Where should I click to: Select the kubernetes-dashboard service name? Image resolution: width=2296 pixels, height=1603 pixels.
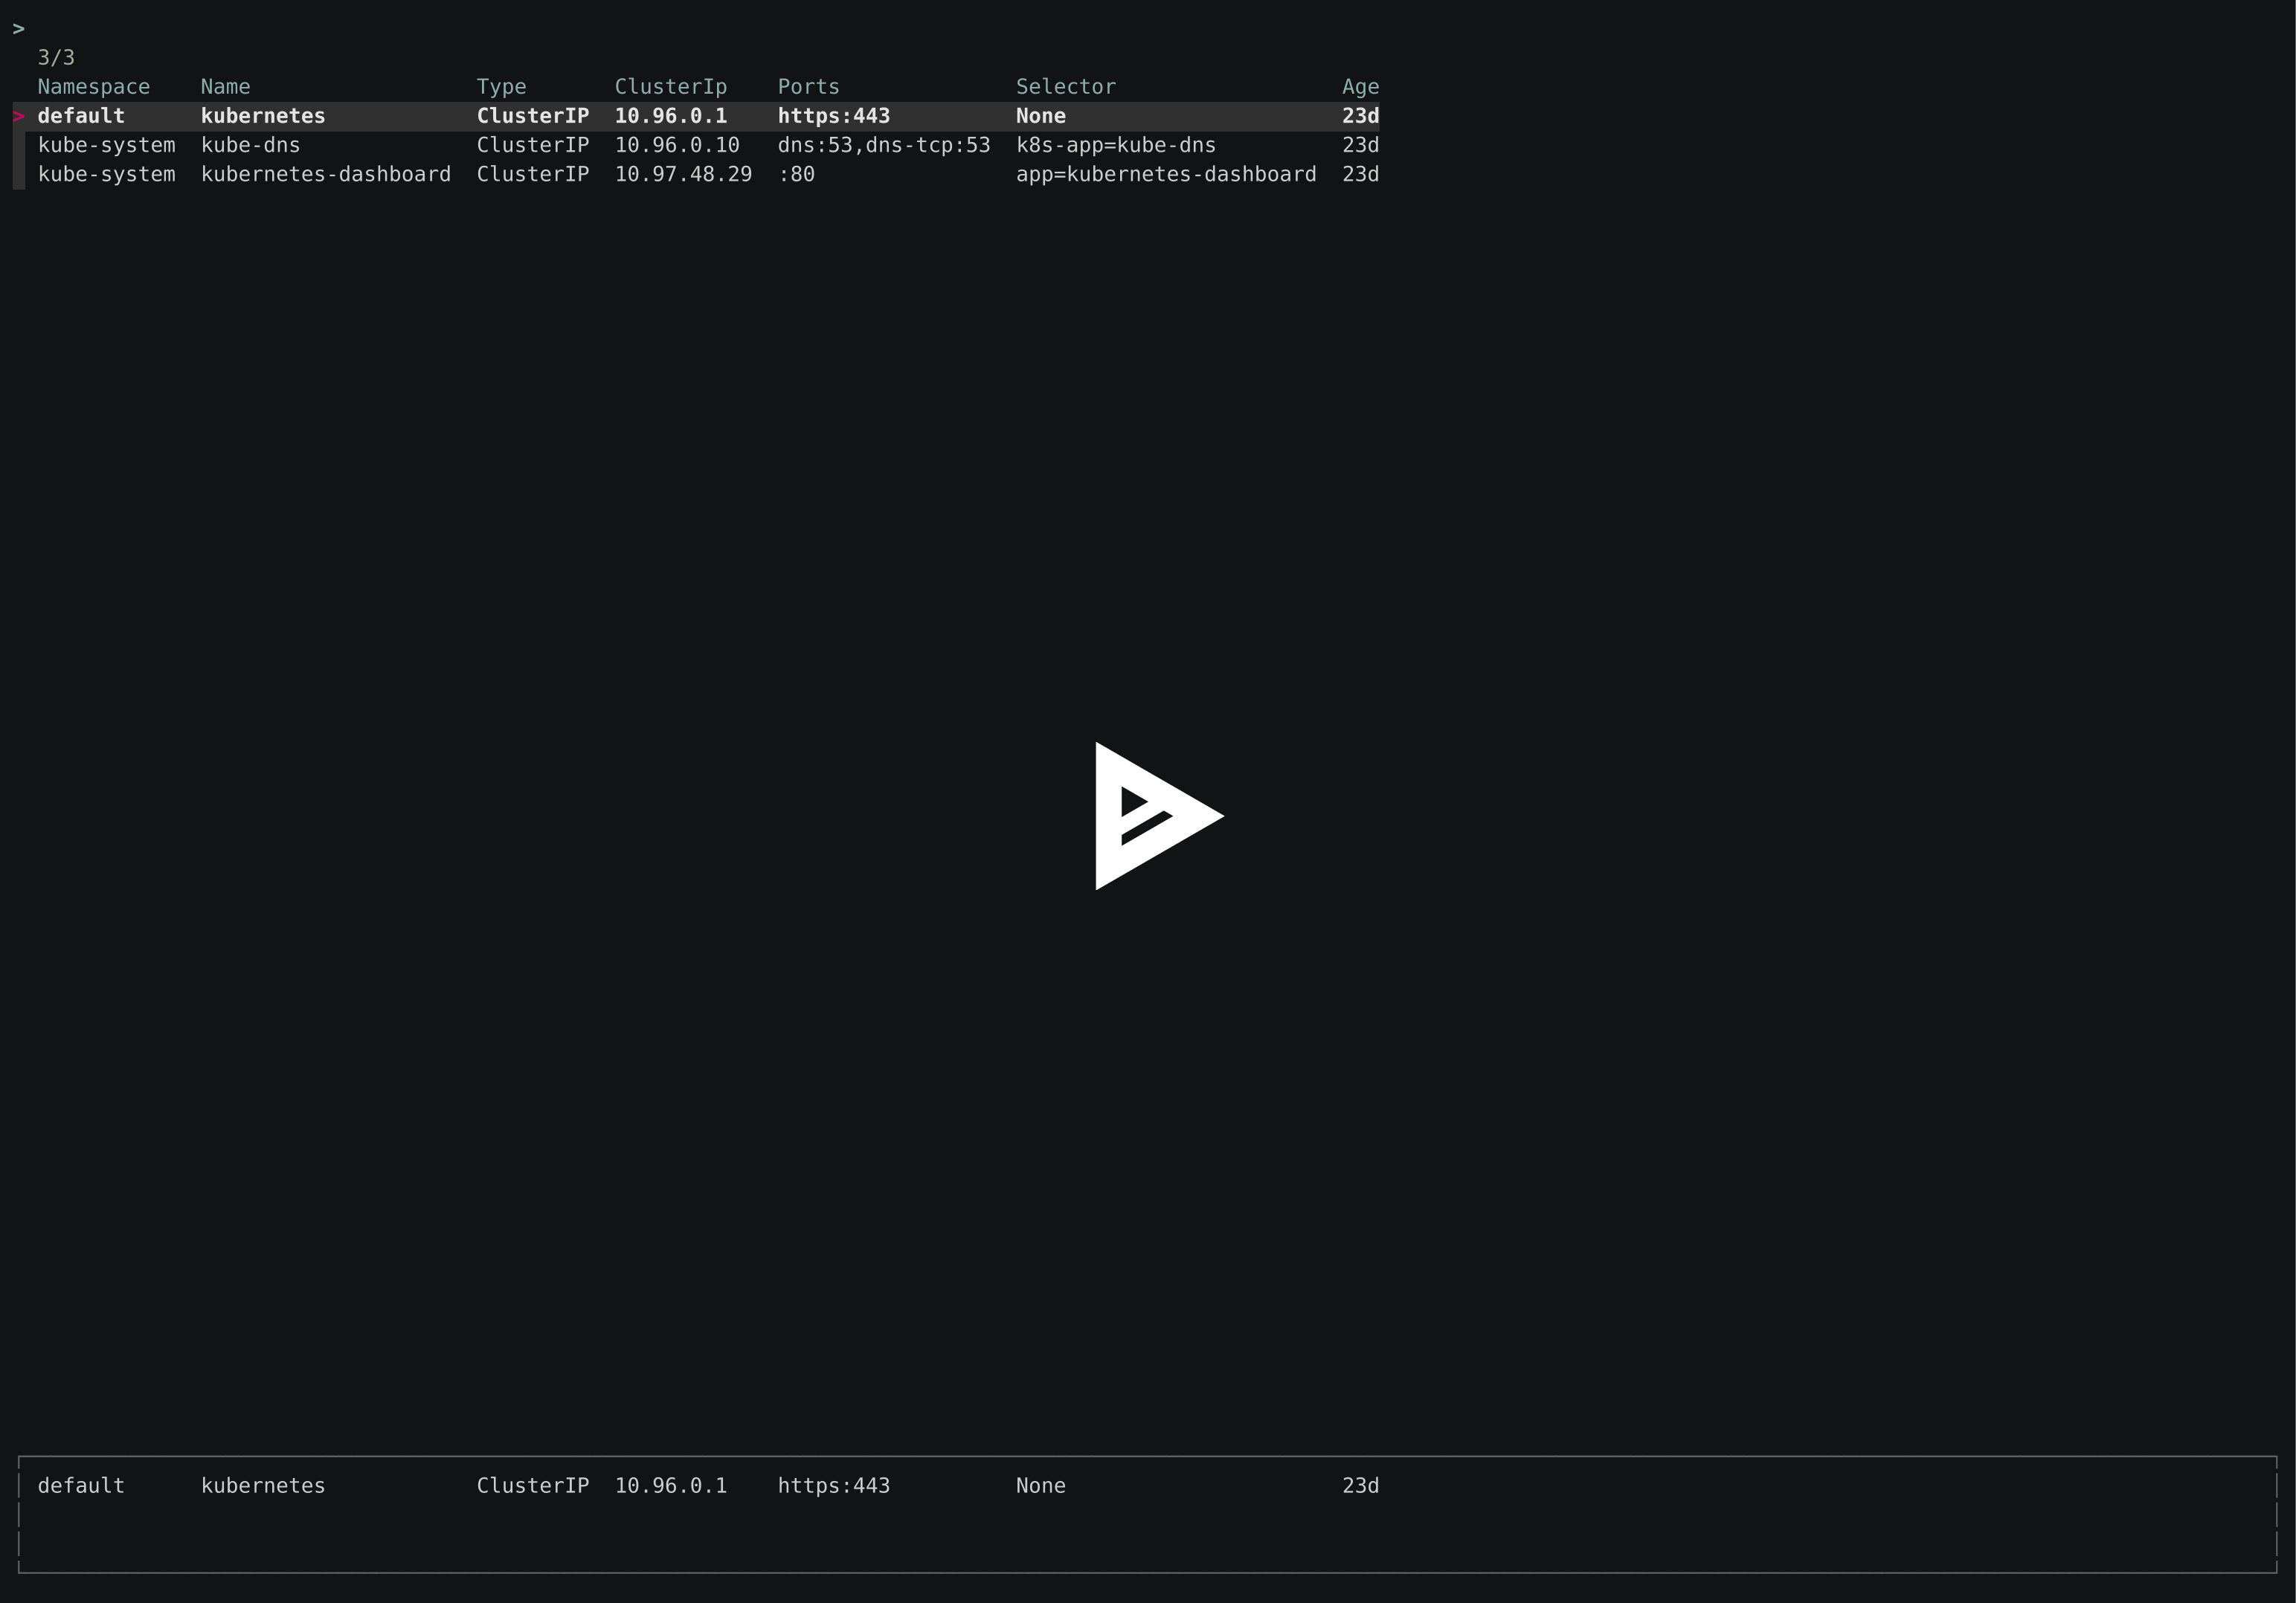326,174
